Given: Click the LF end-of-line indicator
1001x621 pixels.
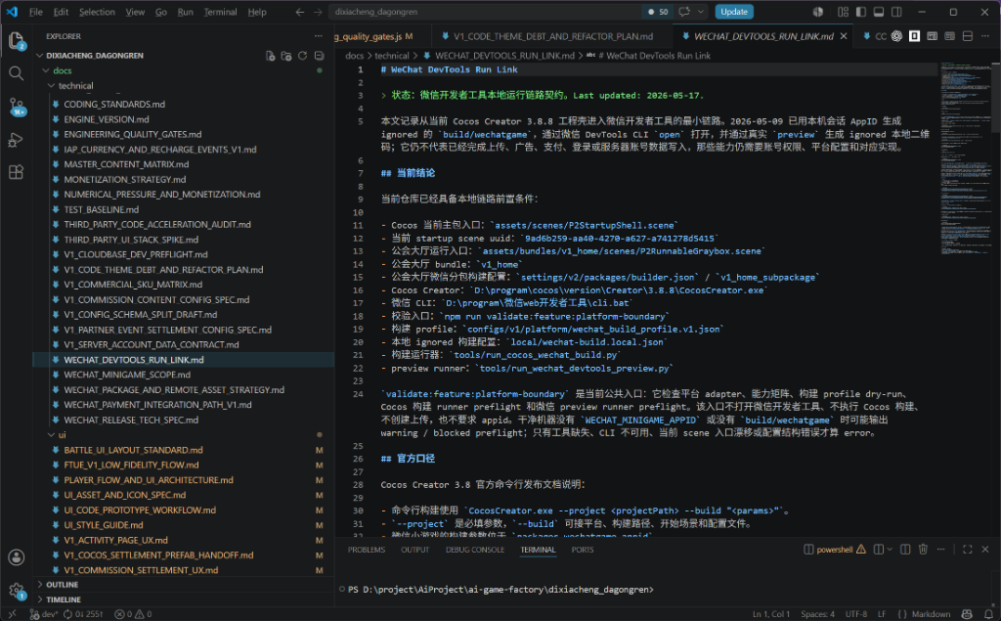Looking at the screenshot, I should coord(883,614).
